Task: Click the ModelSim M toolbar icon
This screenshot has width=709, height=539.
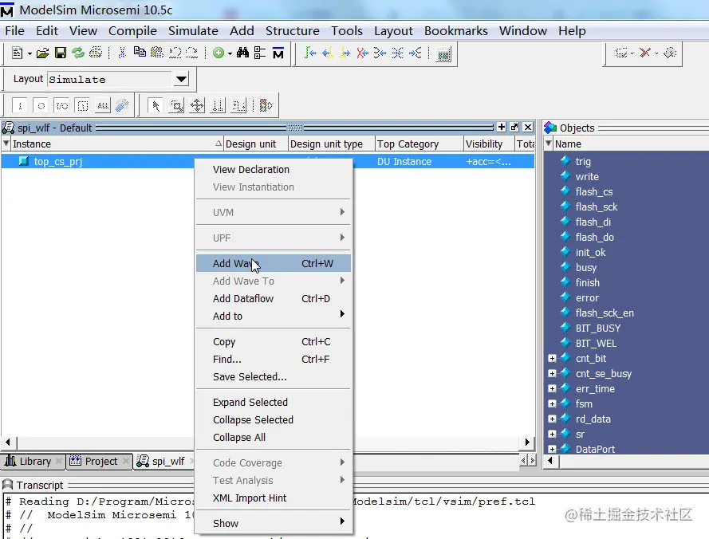Action: pos(278,53)
